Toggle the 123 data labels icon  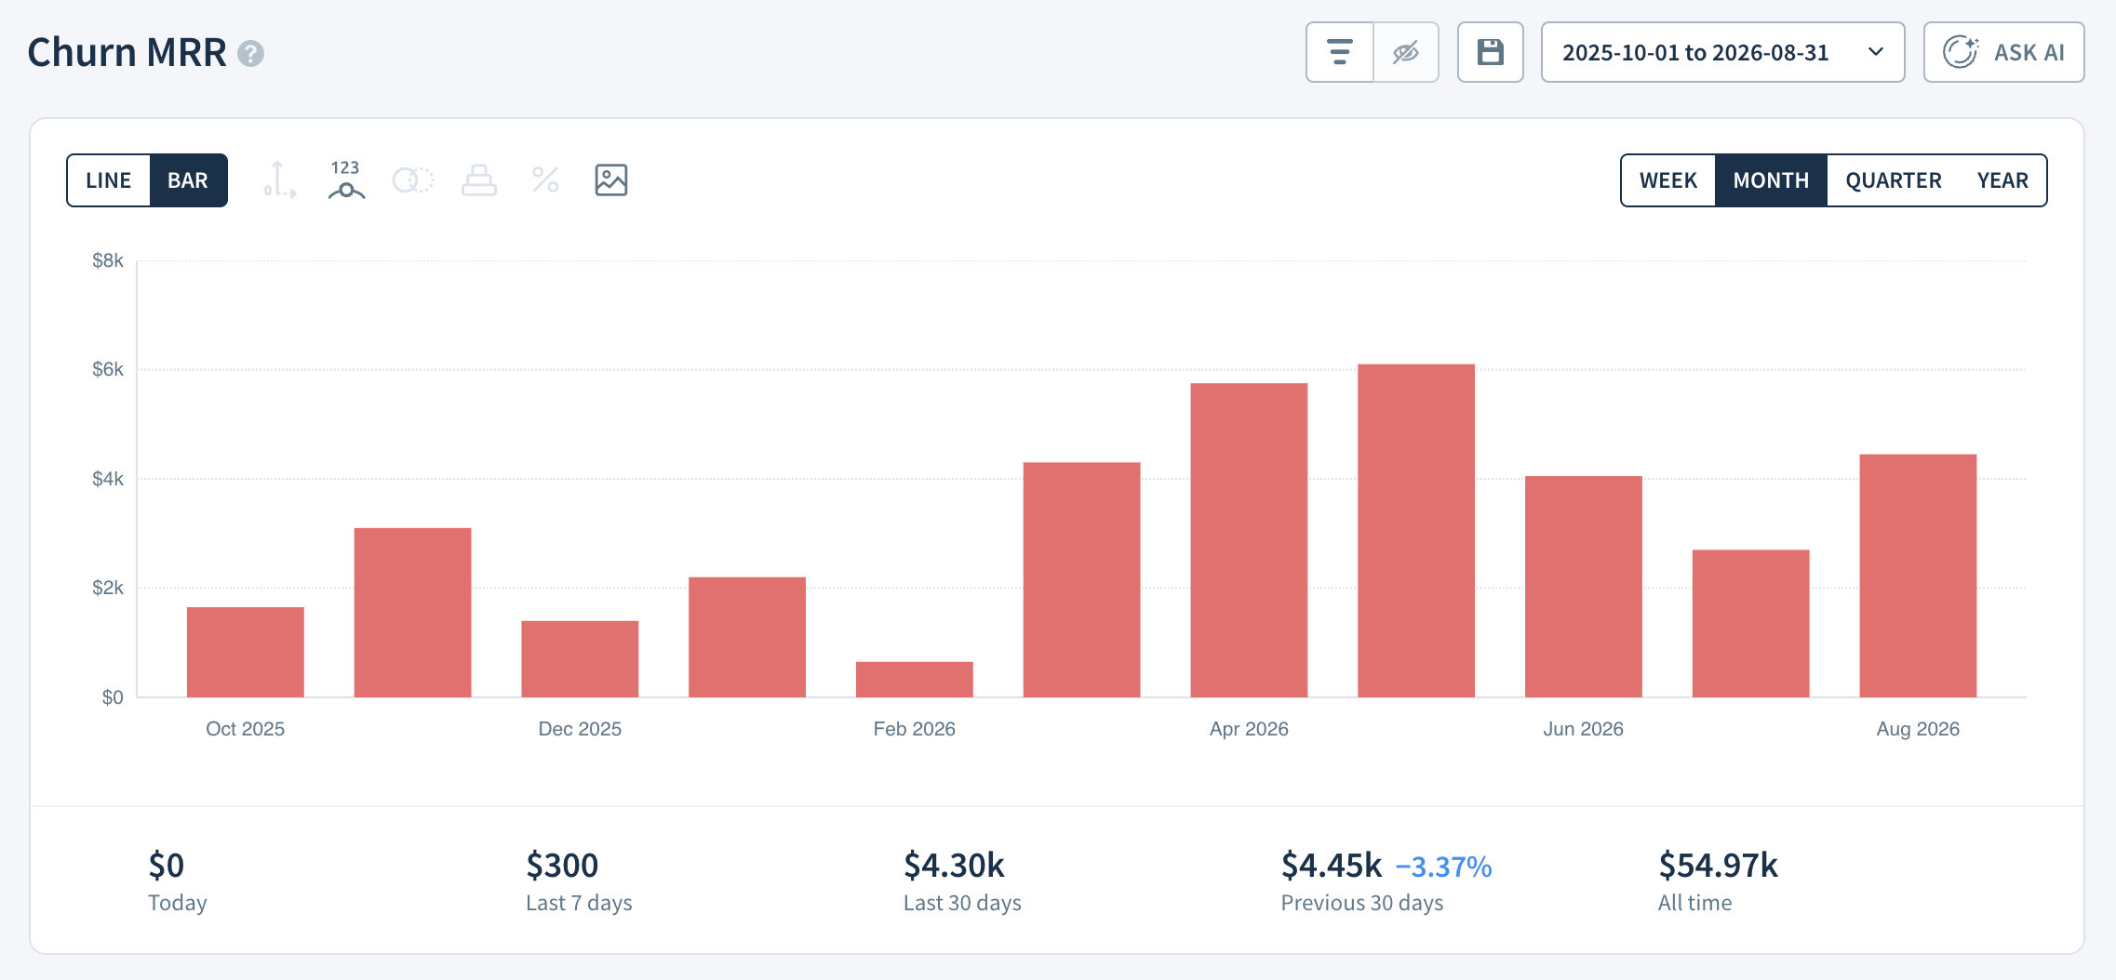(346, 179)
